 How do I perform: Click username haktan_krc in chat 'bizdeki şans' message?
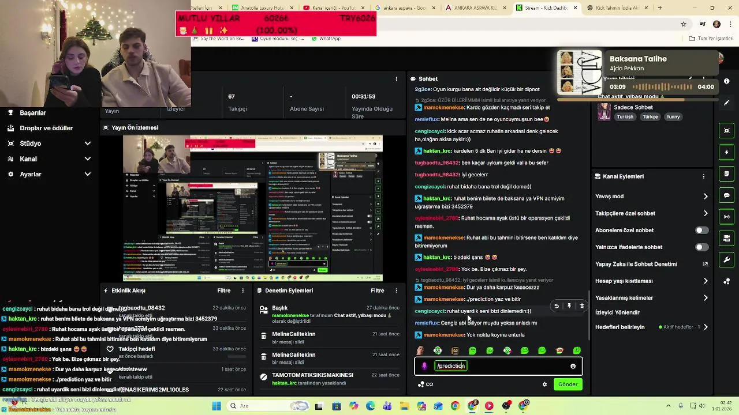tap(437, 257)
